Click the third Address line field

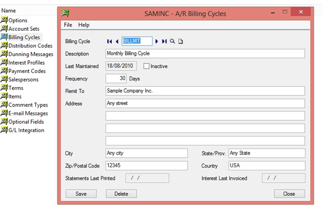click(x=205, y=128)
